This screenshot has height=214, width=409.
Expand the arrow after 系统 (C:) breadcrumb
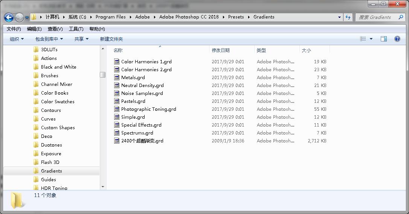(91, 17)
